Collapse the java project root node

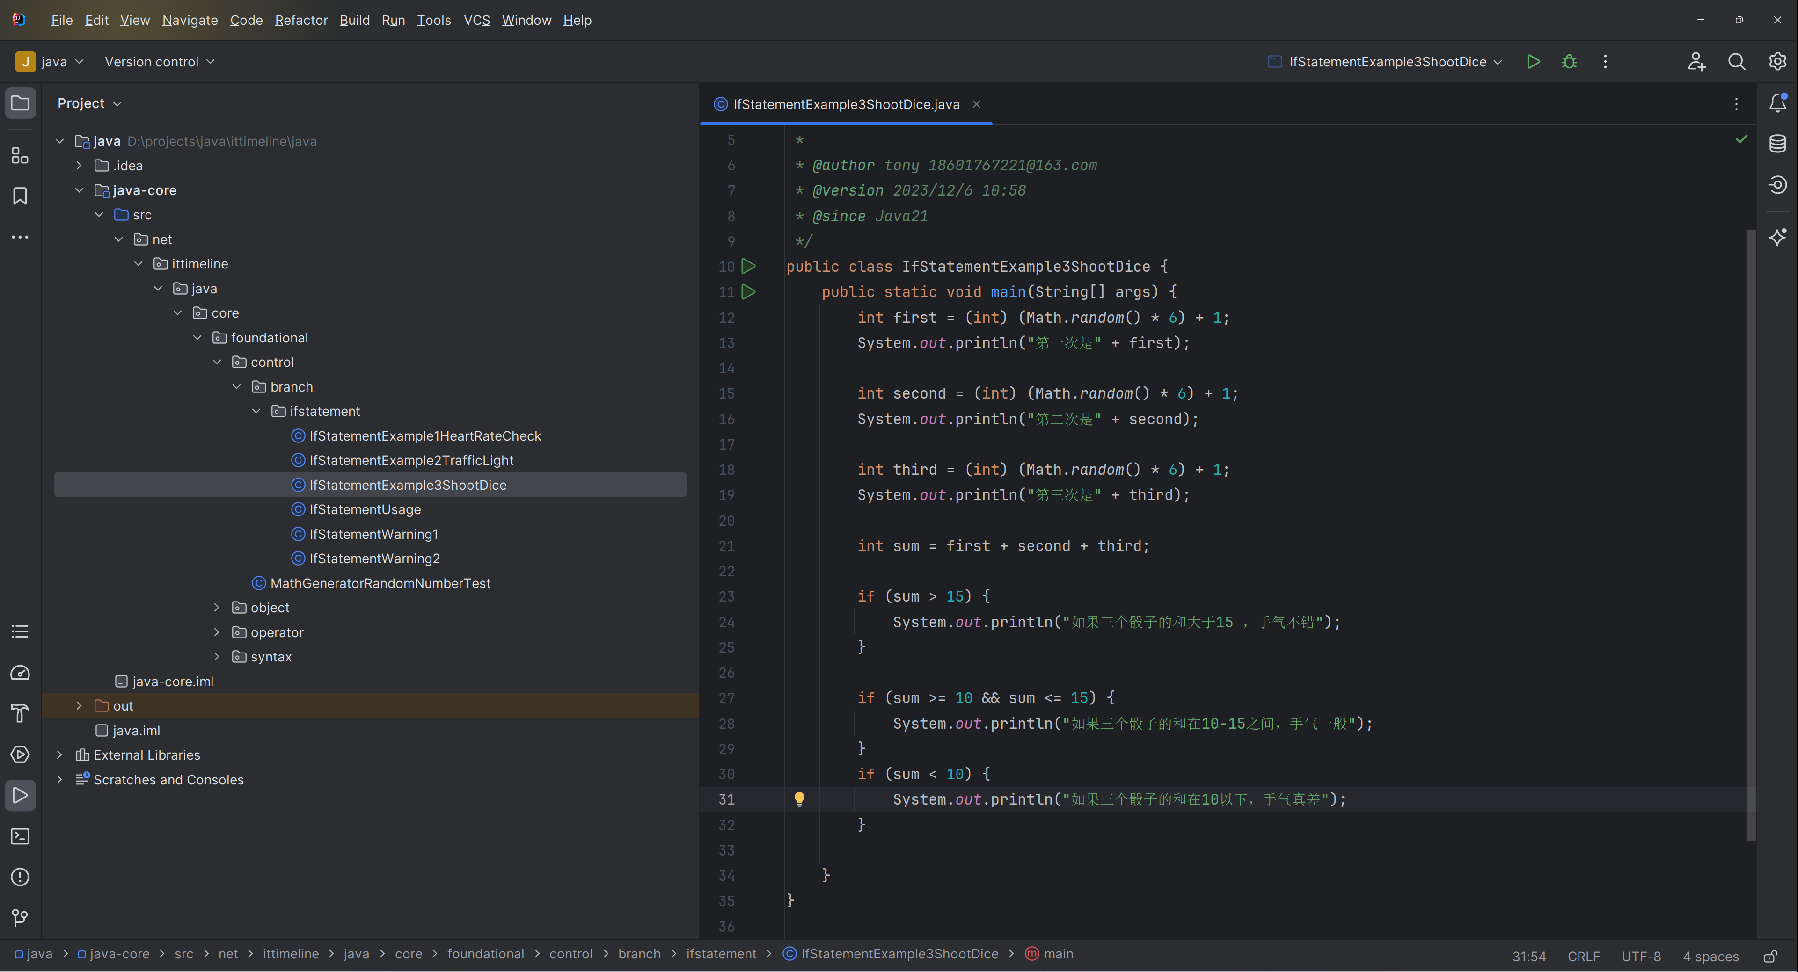pos(60,141)
